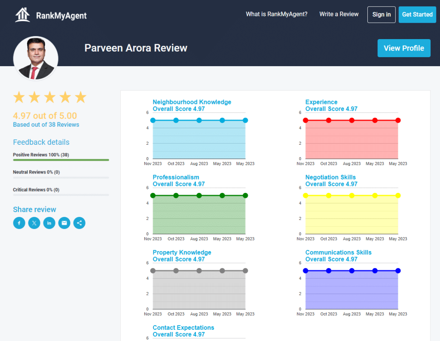Click Nov 2023 point on Negotiation Skills chart
Viewport: 440px width, 341px height.
coord(306,195)
